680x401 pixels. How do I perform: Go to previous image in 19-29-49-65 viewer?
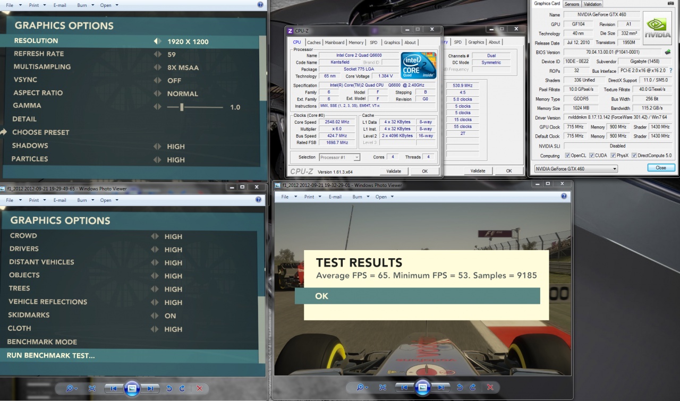(113, 388)
